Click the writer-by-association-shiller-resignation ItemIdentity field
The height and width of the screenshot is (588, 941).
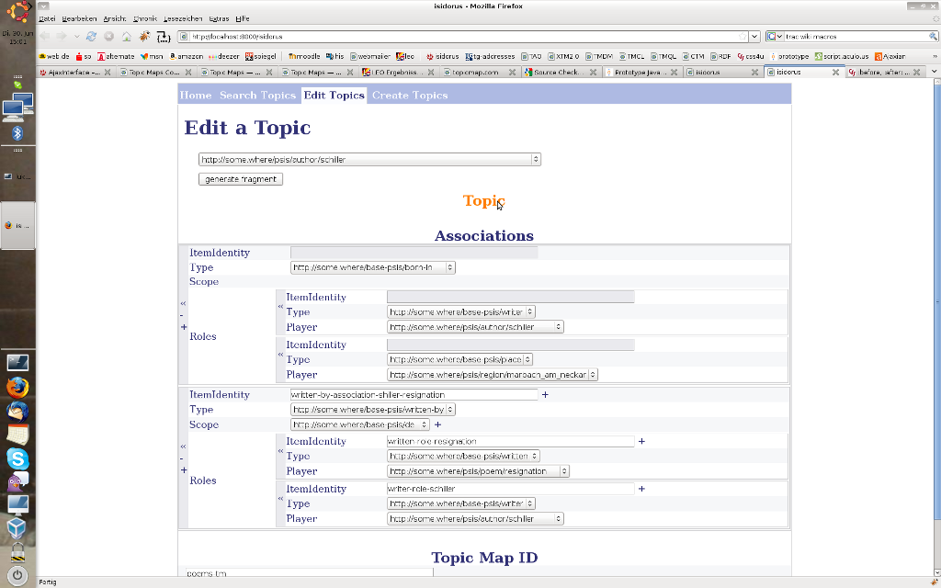414,395
